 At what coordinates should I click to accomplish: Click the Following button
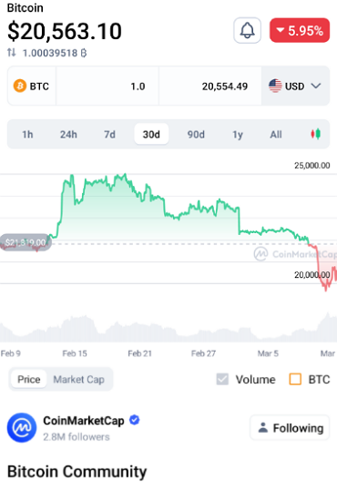tap(290, 428)
